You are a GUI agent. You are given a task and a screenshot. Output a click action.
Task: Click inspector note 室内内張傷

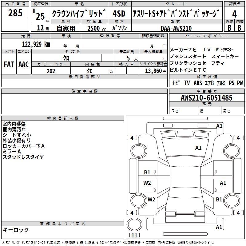click(x=14, y=124)
